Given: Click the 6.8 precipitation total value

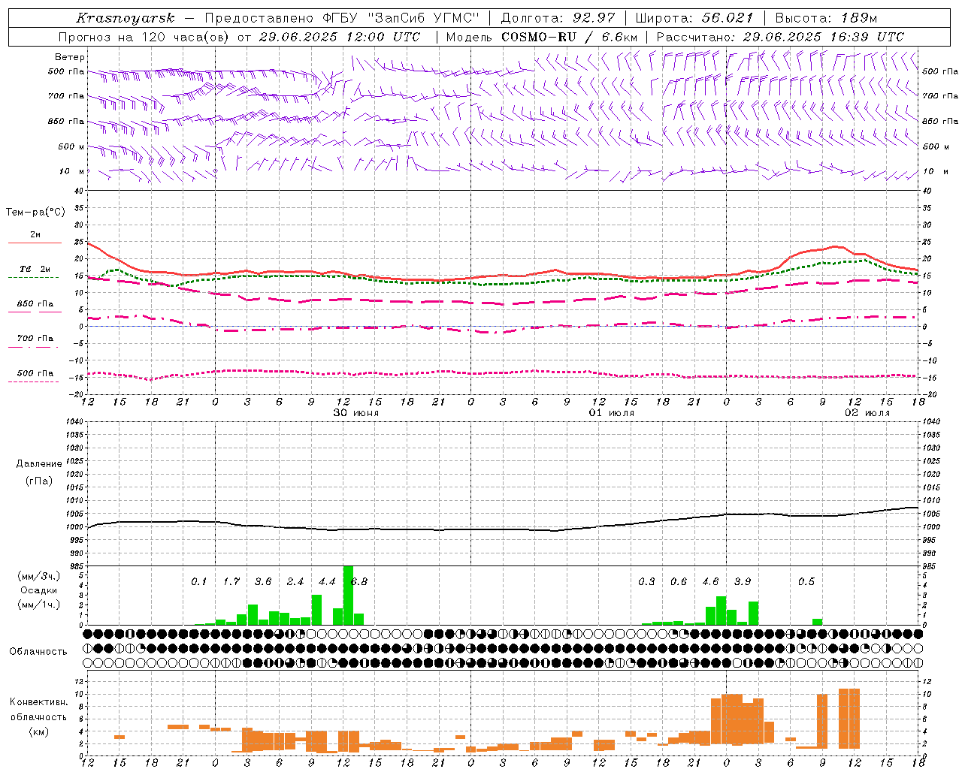Looking at the screenshot, I should click(359, 581).
